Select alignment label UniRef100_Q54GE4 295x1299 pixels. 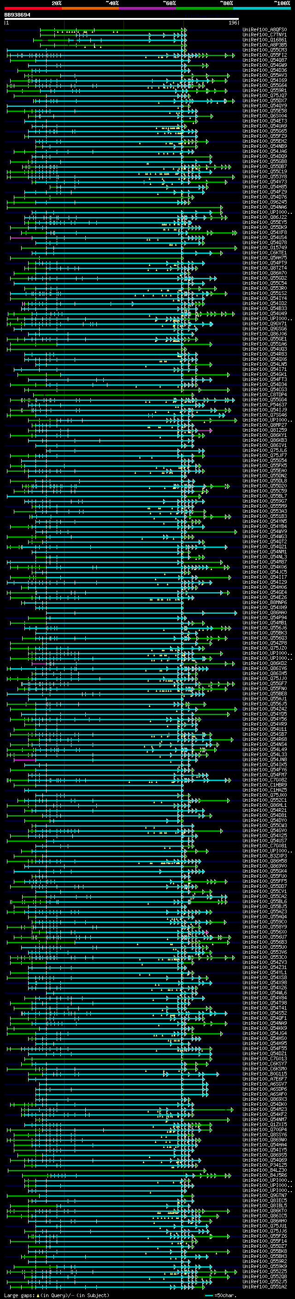pos(265,593)
